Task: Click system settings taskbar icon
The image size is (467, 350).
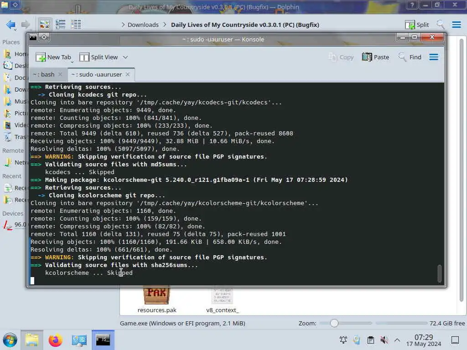Action: 79,340
